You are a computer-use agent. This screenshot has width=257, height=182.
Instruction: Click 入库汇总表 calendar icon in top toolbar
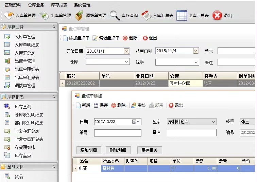(147, 15)
